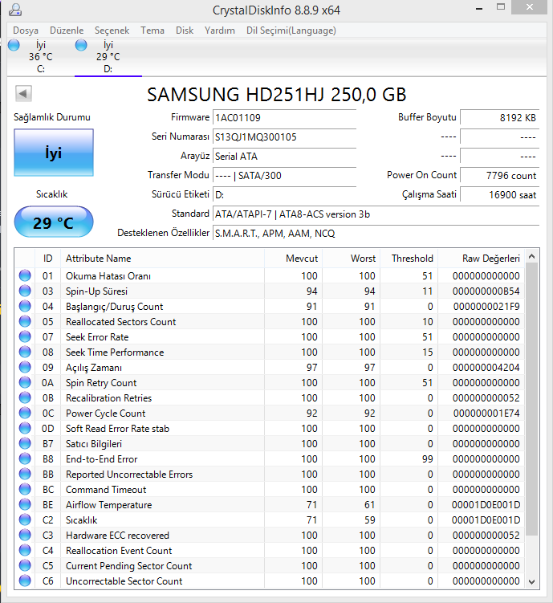Click status orb for End-to-End Error row

click(25, 458)
